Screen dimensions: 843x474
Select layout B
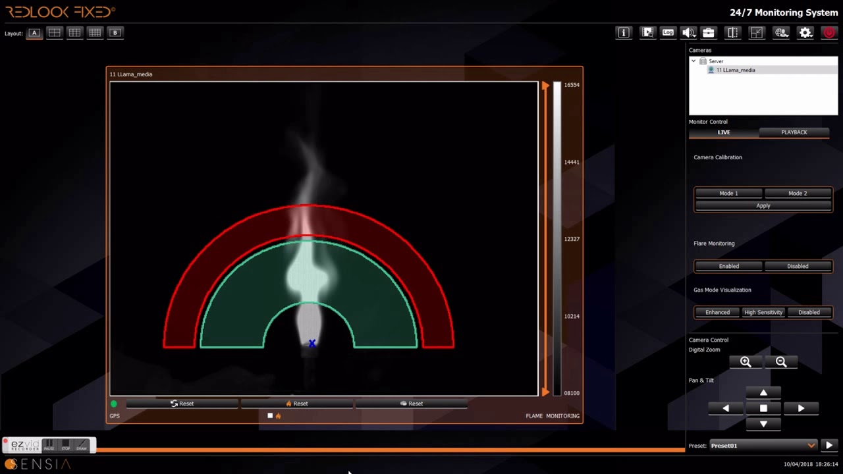click(115, 33)
